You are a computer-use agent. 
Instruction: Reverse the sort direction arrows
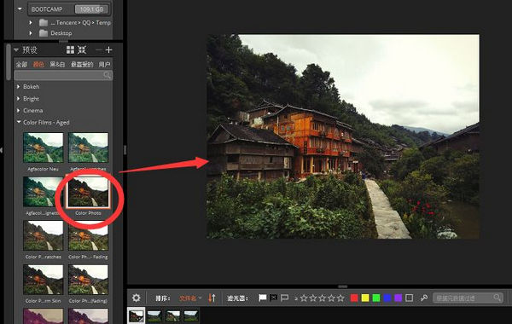(x=212, y=298)
